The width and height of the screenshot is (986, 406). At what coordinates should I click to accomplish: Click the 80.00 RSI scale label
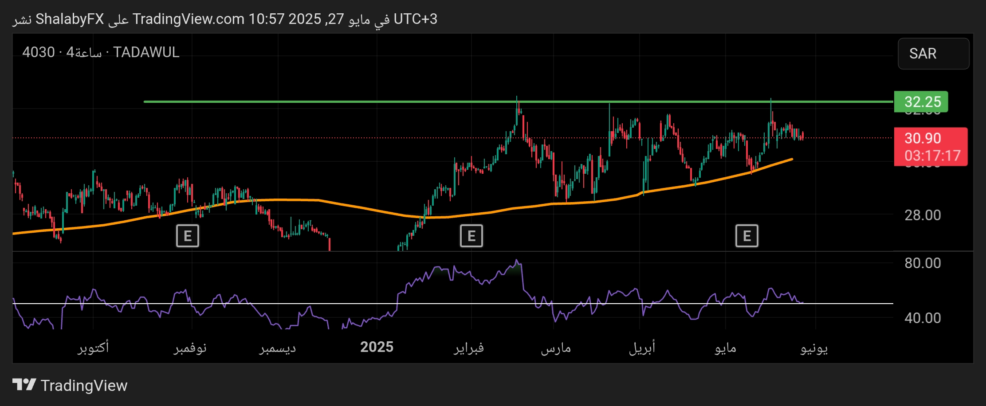pyautogui.click(x=923, y=263)
